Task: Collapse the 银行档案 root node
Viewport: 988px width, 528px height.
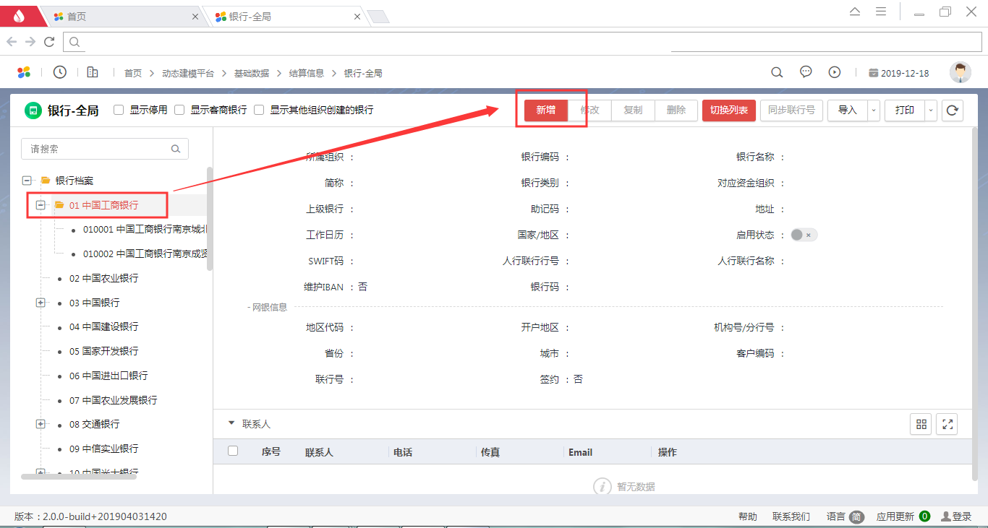Action: coord(27,181)
